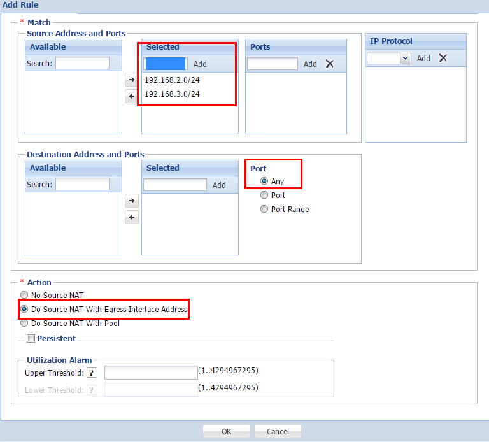This screenshot has height=442, width=489.
Task: Focus the source Available search field
Action: click(x=82, y=63)
